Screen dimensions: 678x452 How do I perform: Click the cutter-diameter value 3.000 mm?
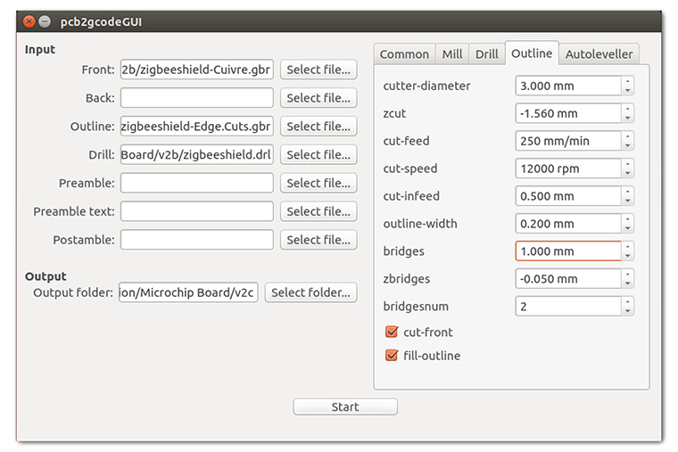(x=568, y=86)
